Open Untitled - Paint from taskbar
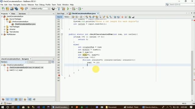This screenshot has width=195, height=109. (131, 107)
